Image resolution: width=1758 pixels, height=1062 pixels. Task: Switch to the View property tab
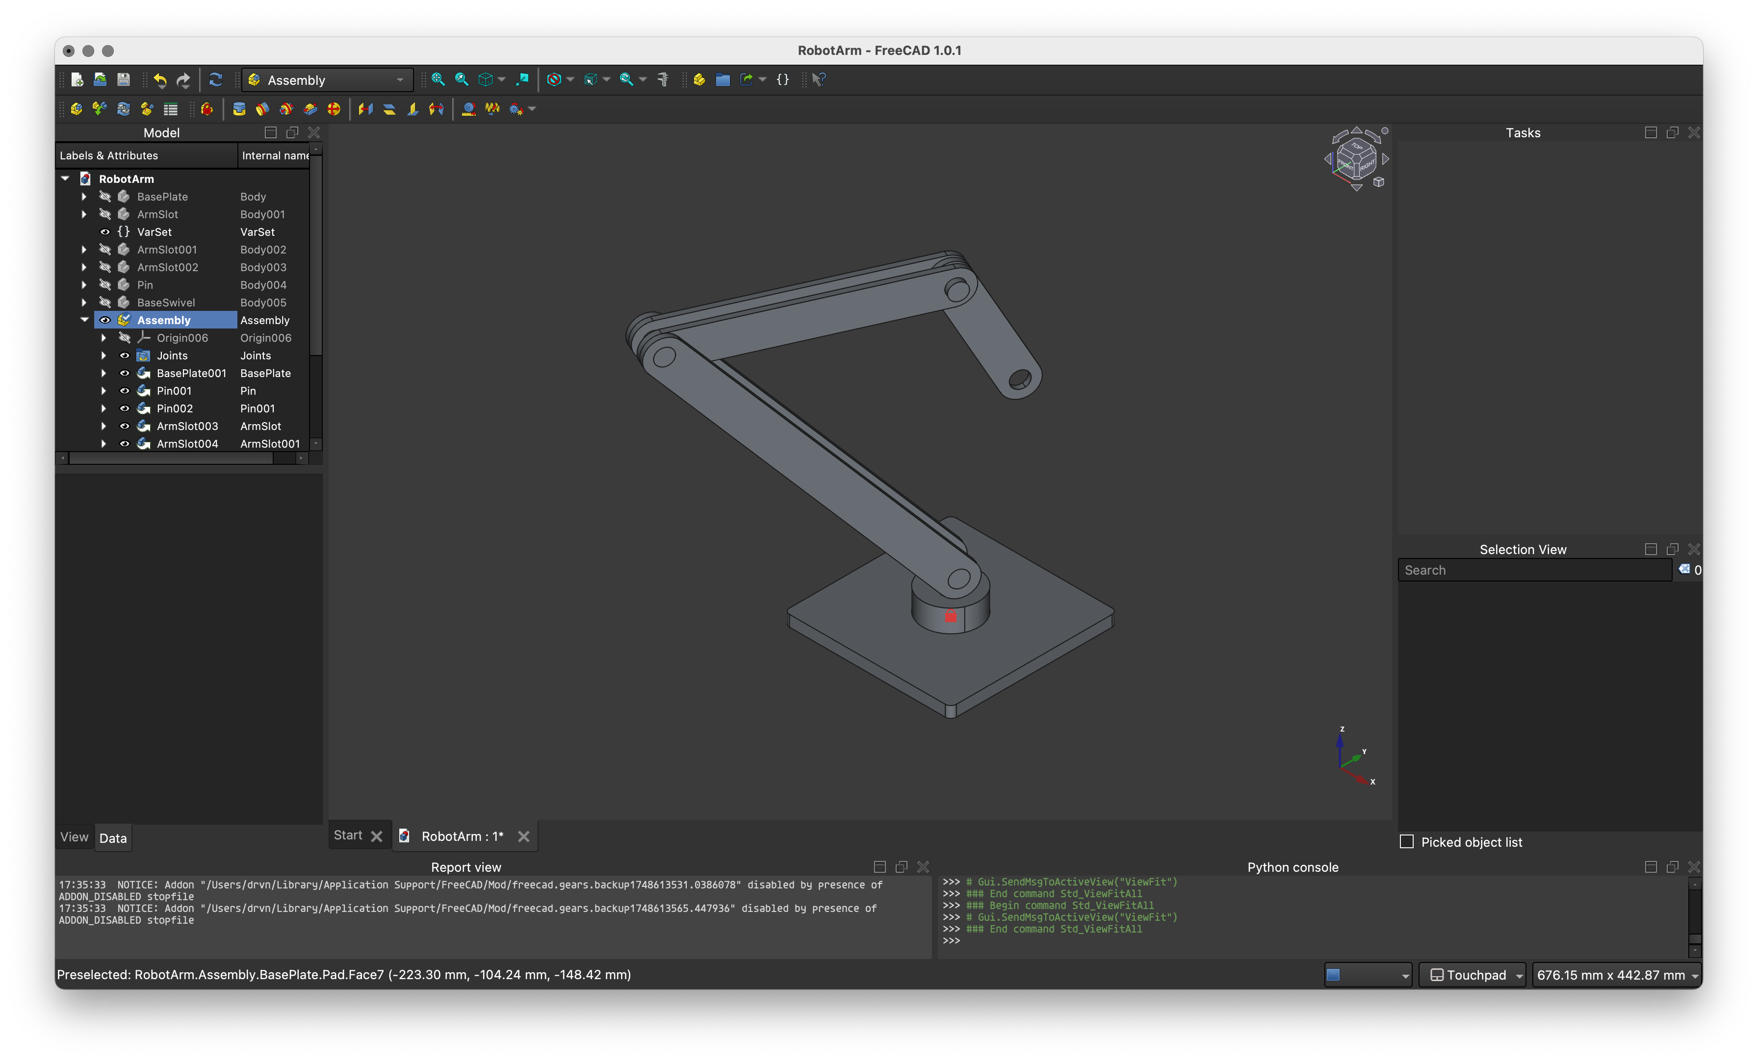74,837
